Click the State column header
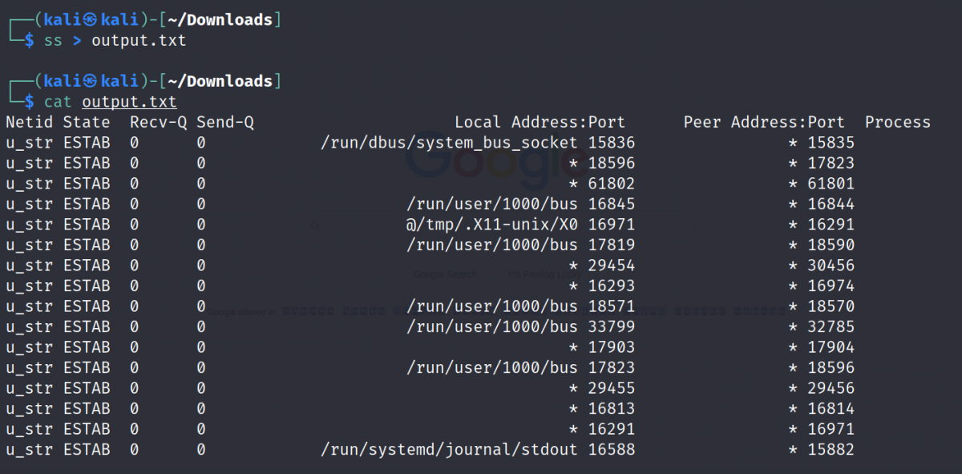962x474 pixels. coord(87,123)
